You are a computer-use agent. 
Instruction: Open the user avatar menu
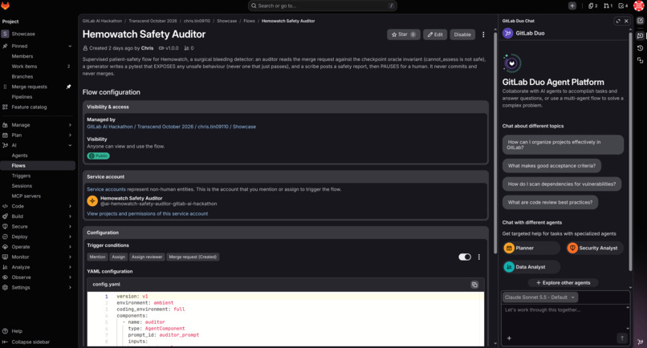pos(638,6)
